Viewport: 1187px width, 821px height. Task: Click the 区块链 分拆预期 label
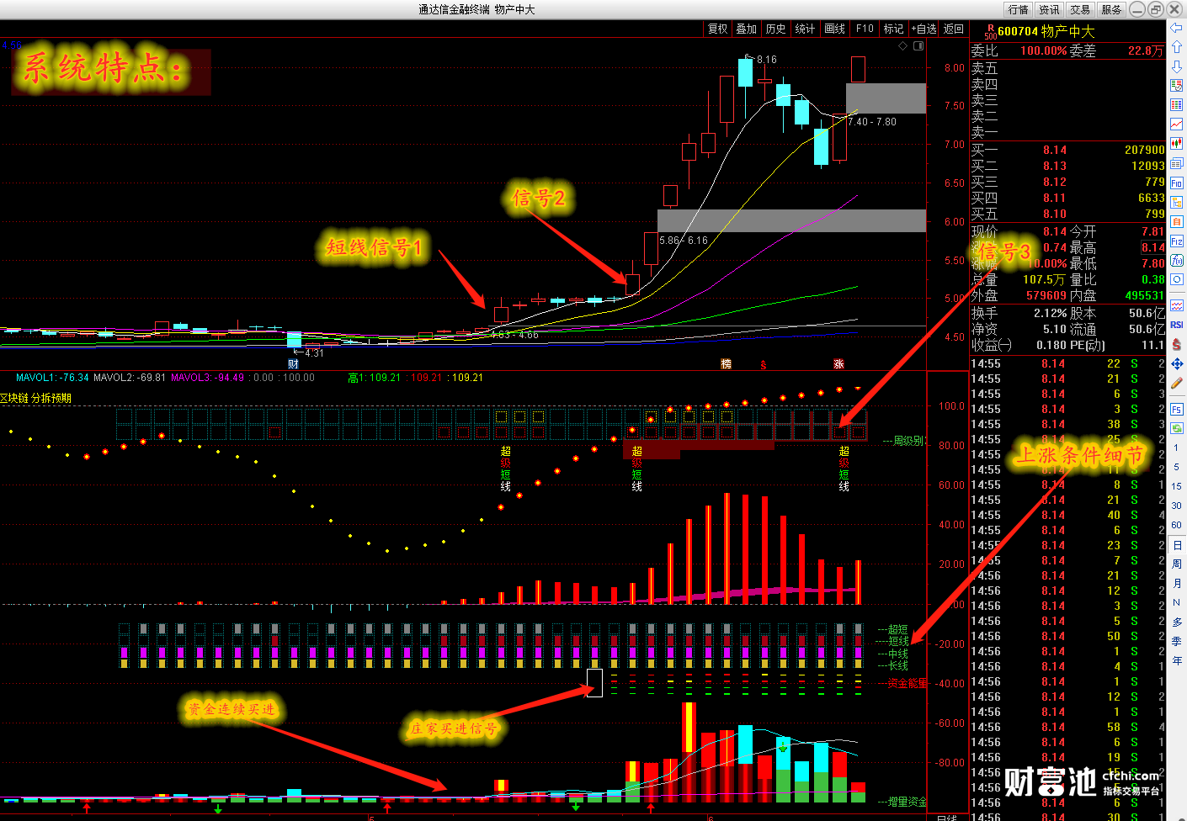tap(35, 398)
